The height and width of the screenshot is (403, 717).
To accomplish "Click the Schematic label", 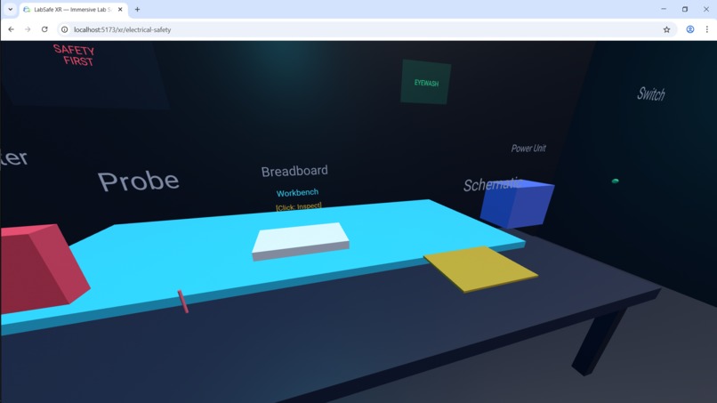I will 492,185.
